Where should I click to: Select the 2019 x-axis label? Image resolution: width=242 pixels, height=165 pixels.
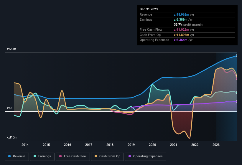[x=131, y=145]
